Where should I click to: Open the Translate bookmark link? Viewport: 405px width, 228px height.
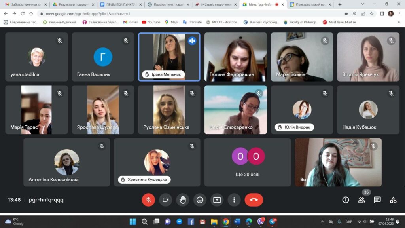(x=192, y=22)
